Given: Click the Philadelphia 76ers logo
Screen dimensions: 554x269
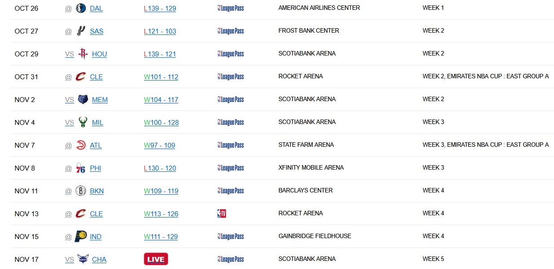Looking at the screenshot, I should (81, 168).
